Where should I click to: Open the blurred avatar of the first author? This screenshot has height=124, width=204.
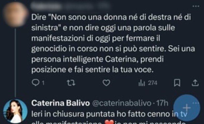click(x=15, y=14)
